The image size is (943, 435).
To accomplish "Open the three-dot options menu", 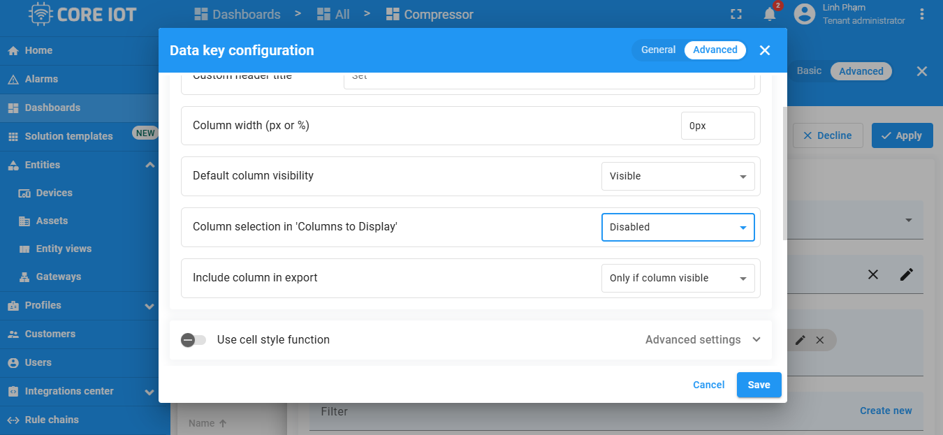I will tap(922, 14).
